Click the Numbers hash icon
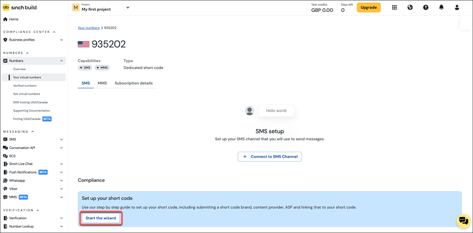473x233 pixels. click(5, 61)
